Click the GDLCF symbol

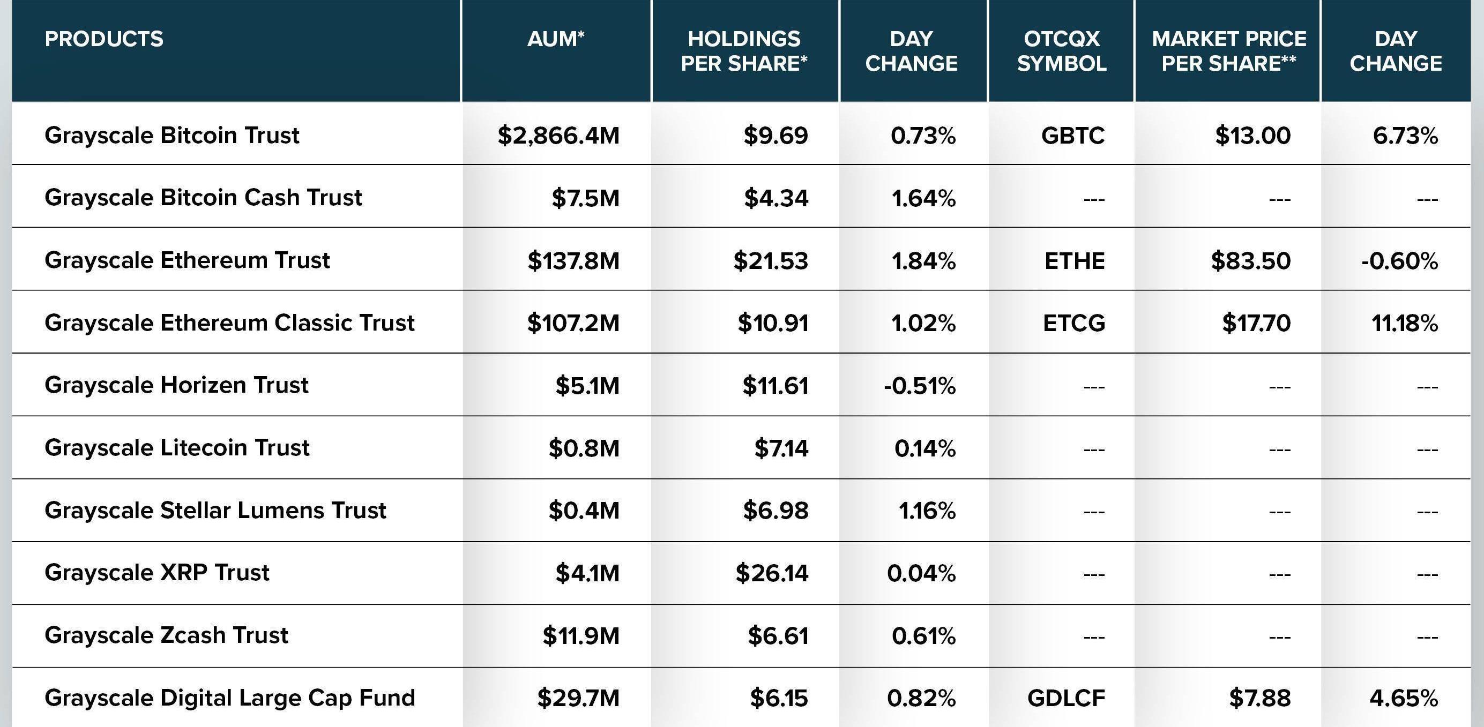click(1066, 698)
